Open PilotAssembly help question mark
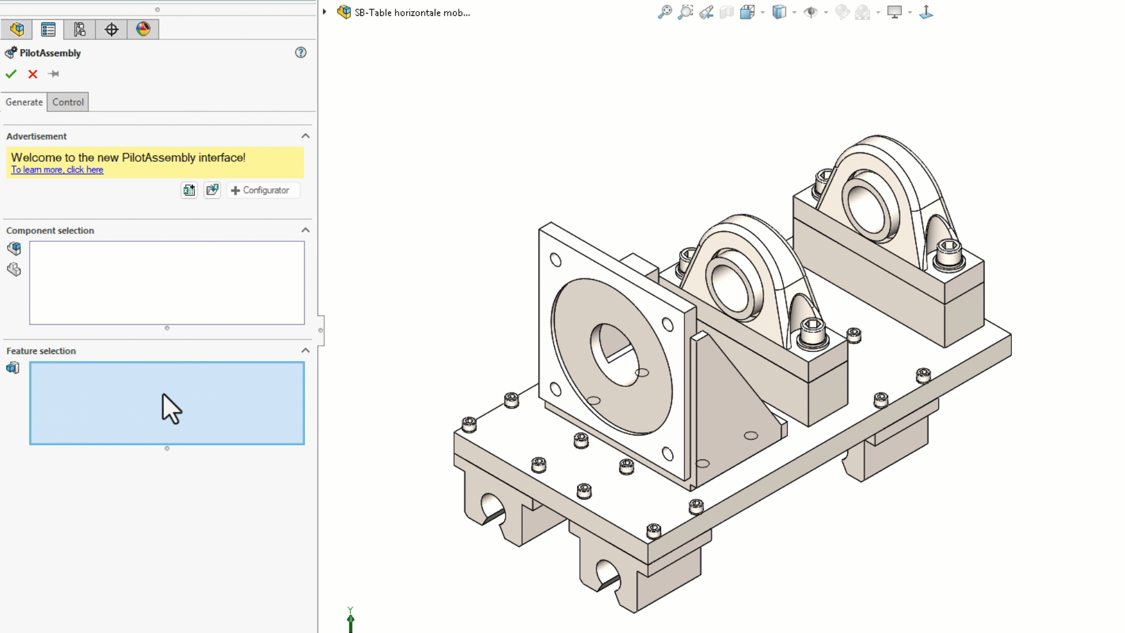Image resolution: width=1125 pixels, height=633 pixels. 301,53
